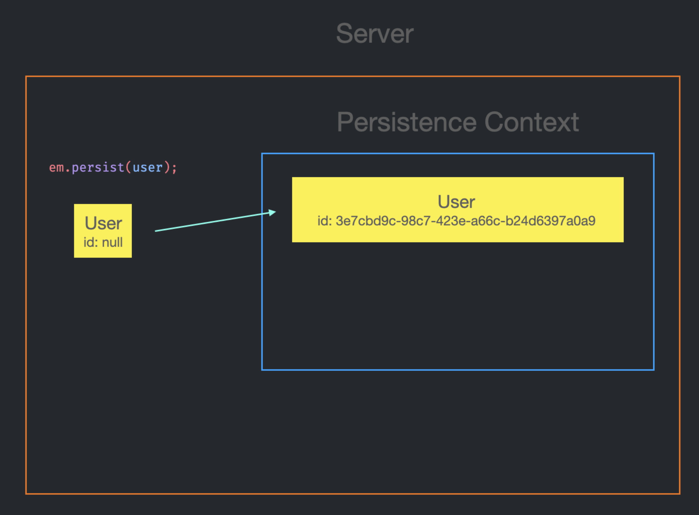
Task: Click the em token in the code
Action: pos(56,167)
